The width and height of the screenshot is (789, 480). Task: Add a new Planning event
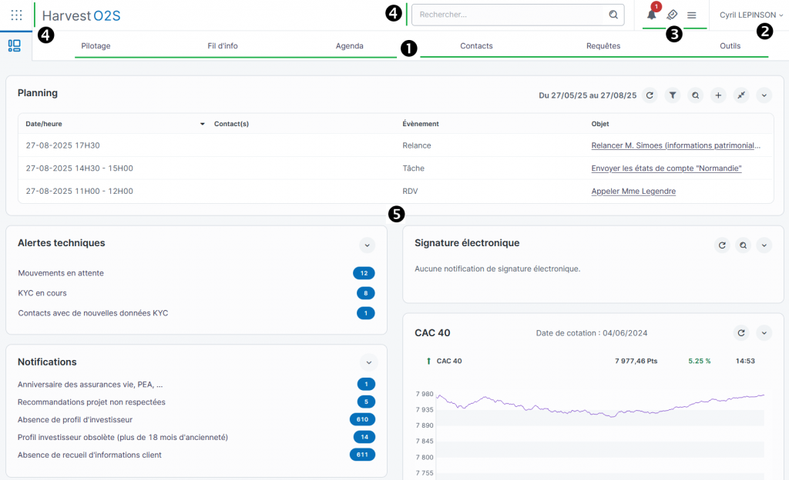(x=718, y=95)
